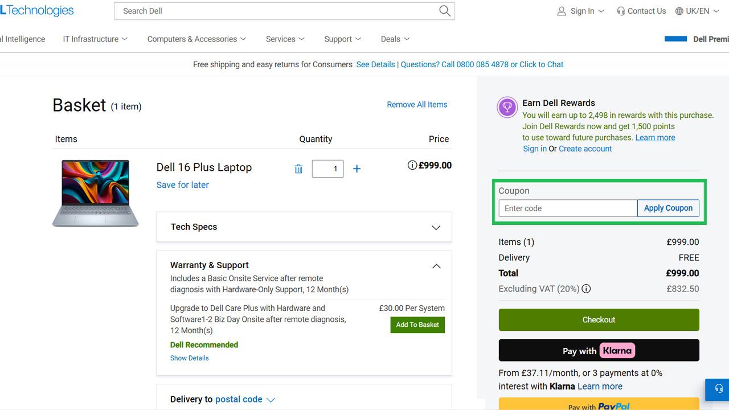Image resolution: width=729 pixels, height=410 pixels.
Task: Click the Dell Technologies logo
Action: tap(36, 10)
